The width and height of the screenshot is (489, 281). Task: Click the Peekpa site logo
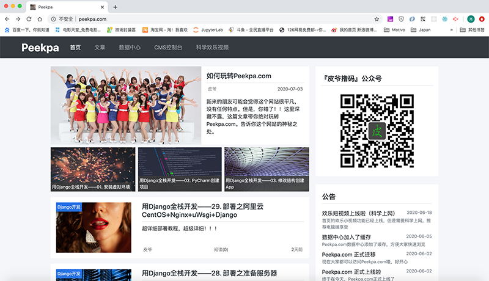pyautogui.click(x=40, y=48)
